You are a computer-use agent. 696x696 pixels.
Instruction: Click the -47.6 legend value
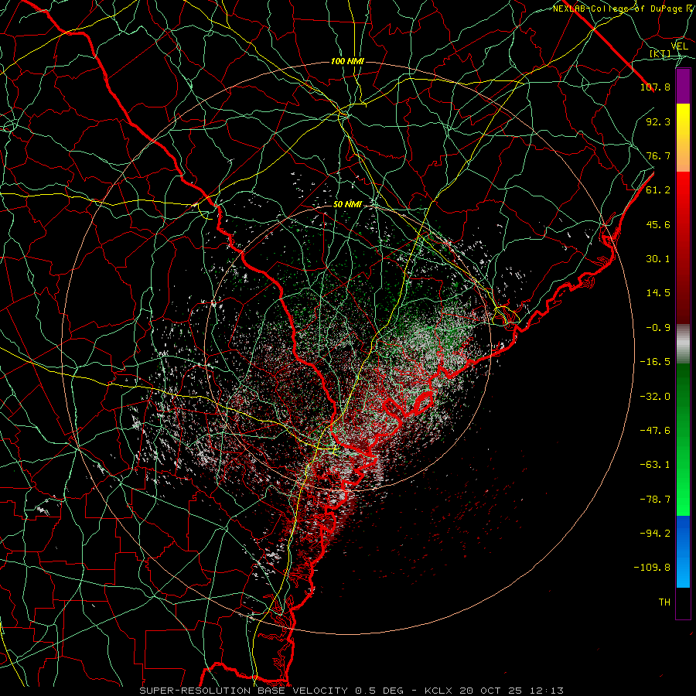click(x=655, y=431)
